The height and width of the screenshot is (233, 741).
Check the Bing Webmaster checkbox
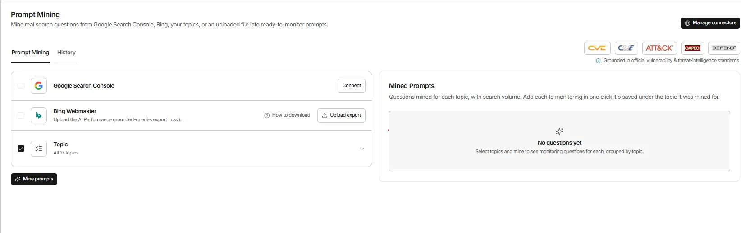[21, 115]
